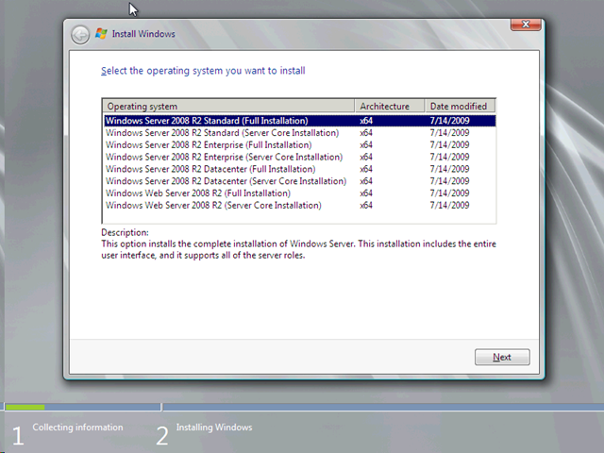Click the Operating system column header
604x453 pixels.
pos(228,106)
